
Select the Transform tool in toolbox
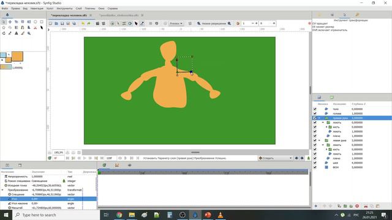click(4, 22)
